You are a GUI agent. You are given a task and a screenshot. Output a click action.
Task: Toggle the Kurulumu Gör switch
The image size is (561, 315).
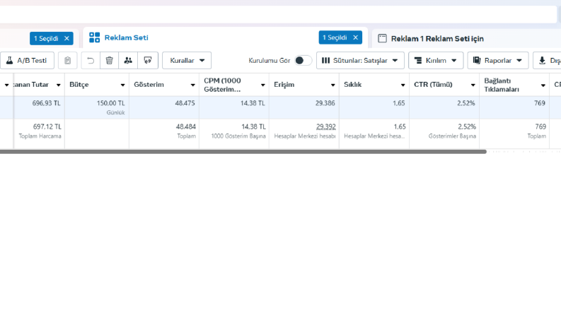(x=303, y=60)
